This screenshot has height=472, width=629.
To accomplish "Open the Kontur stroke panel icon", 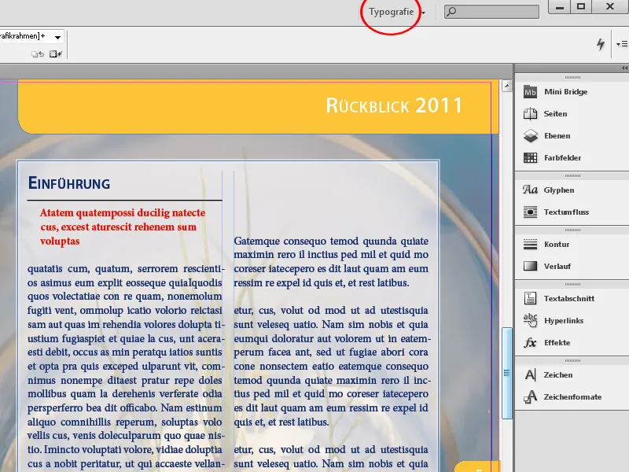I will click(x=530, y=245).
